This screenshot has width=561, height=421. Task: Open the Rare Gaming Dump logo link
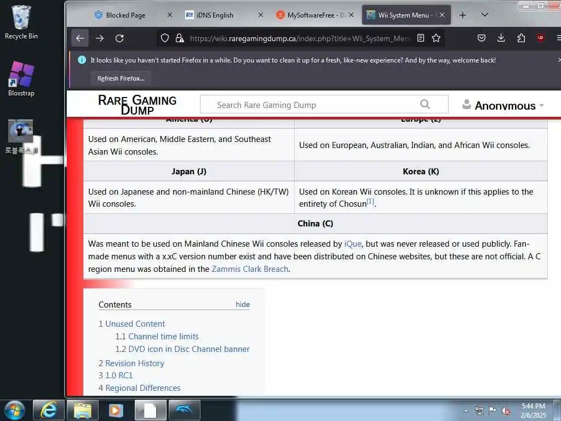(137, 105)
